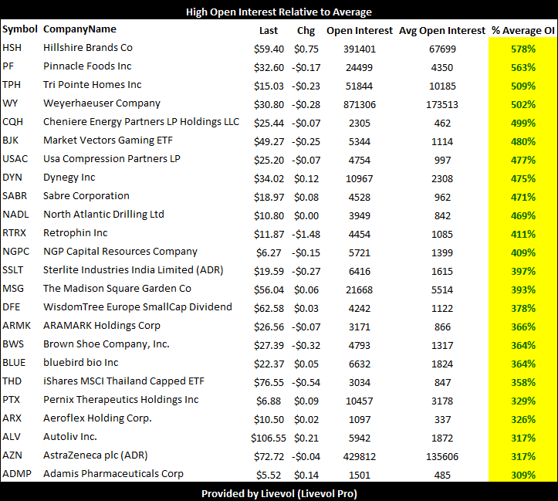The width and height of the screenshot is (558, 501).
Task: Select last price $106.55
Action: 269,438
